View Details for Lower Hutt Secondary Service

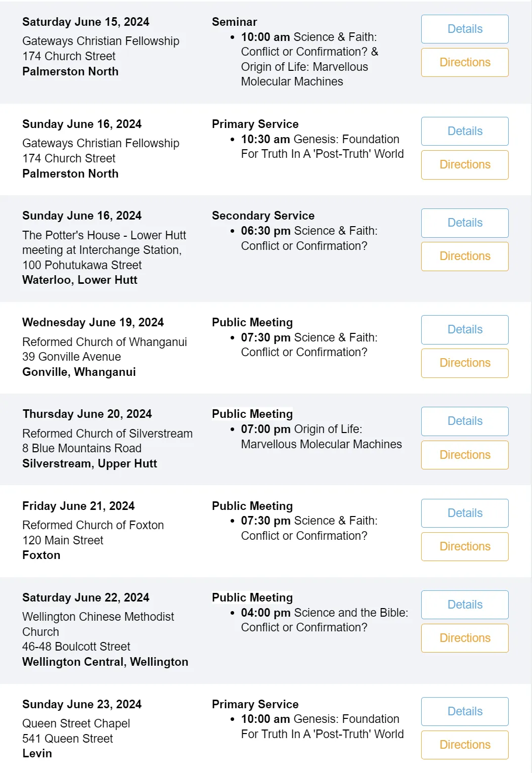point(465,223)
